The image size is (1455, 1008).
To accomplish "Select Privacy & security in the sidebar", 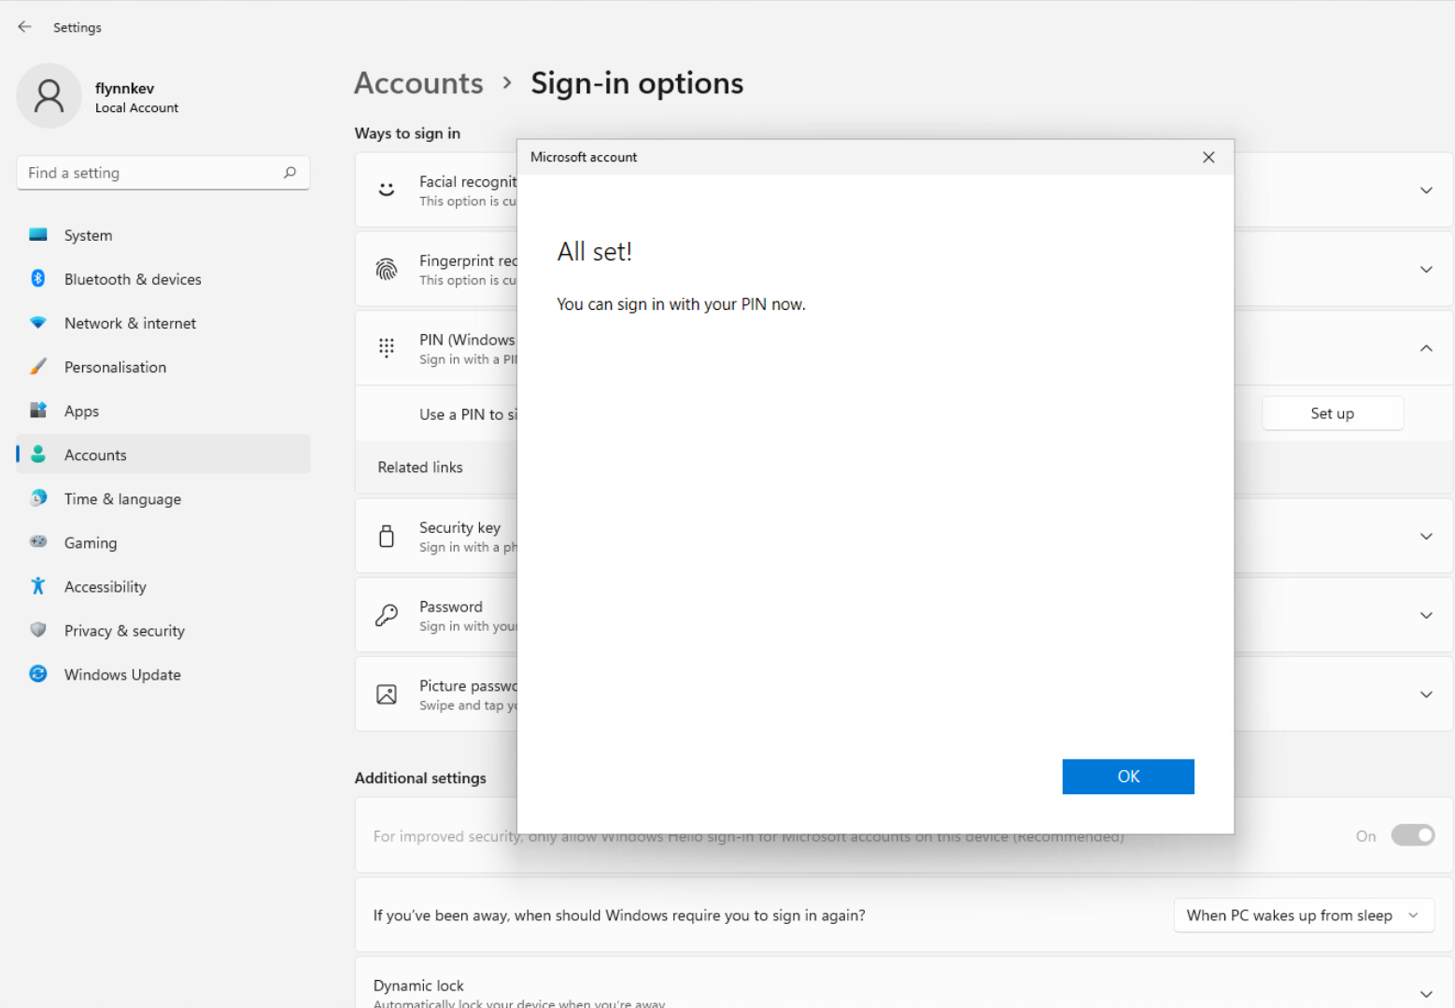I will pos(124,631).
